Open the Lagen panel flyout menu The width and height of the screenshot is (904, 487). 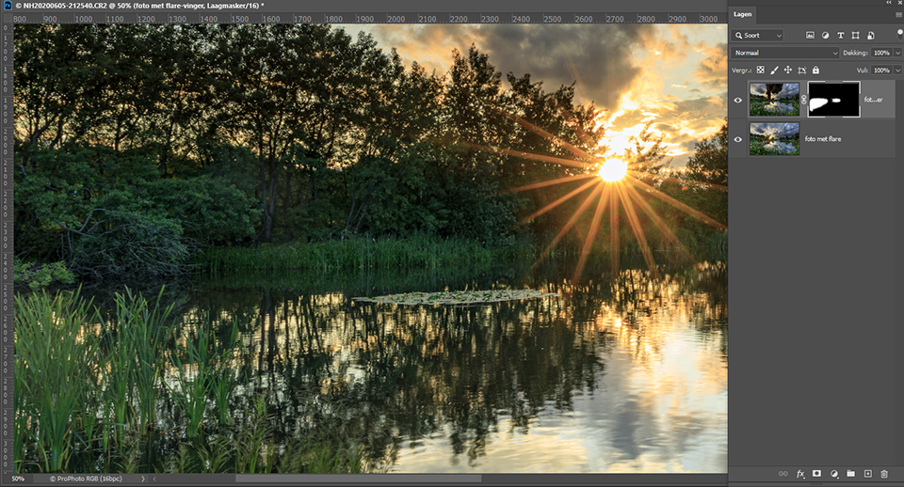[x=898, y=15]
